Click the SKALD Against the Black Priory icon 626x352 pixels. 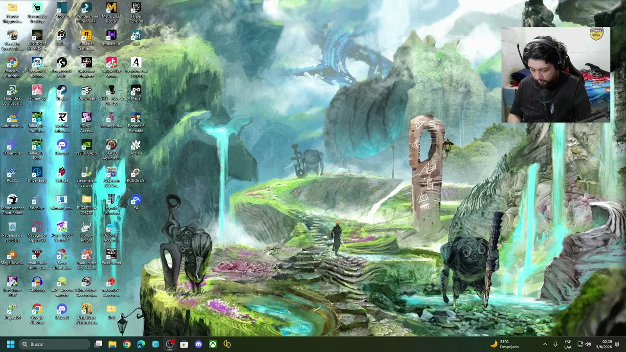click(x=112, y=150)
